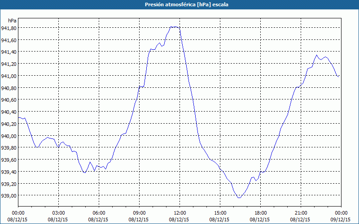Select the 940,00 axis value
The width and height of the screenshot is (359, 224).
point(9,136)
